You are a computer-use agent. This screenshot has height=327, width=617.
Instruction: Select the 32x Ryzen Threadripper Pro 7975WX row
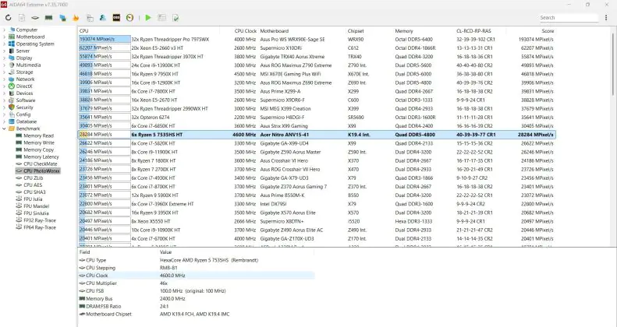coord(317,39)
